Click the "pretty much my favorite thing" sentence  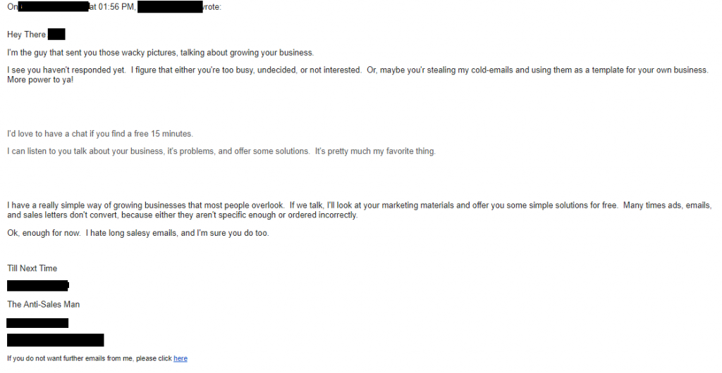pos(221,151)
